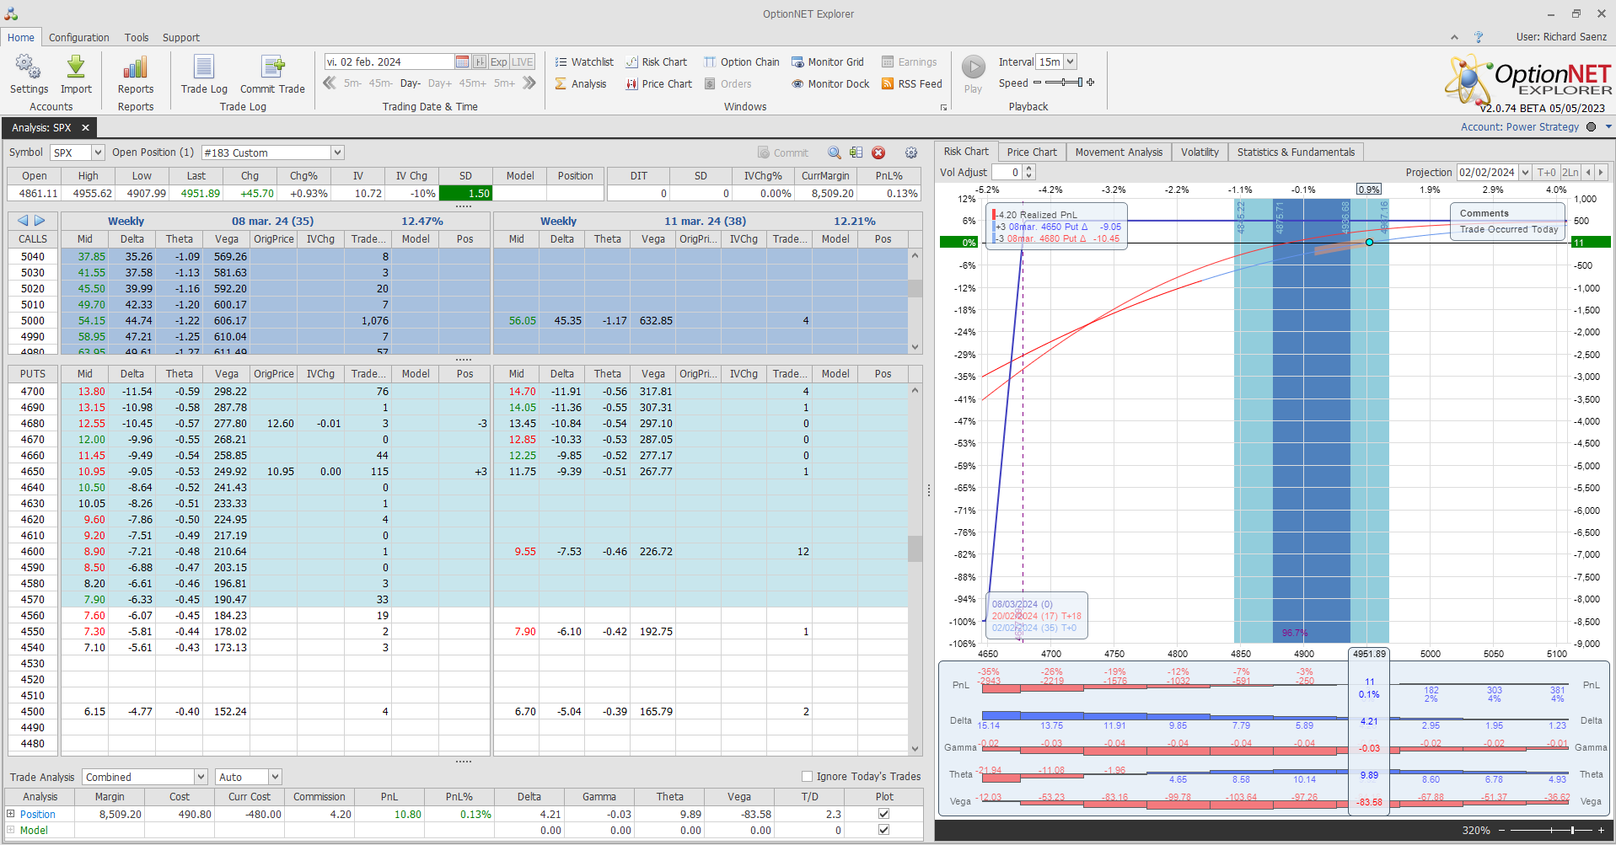Toggle the Exp button beside the date
The height and width of the screenshot is (845, 1616).
[499, 62]
